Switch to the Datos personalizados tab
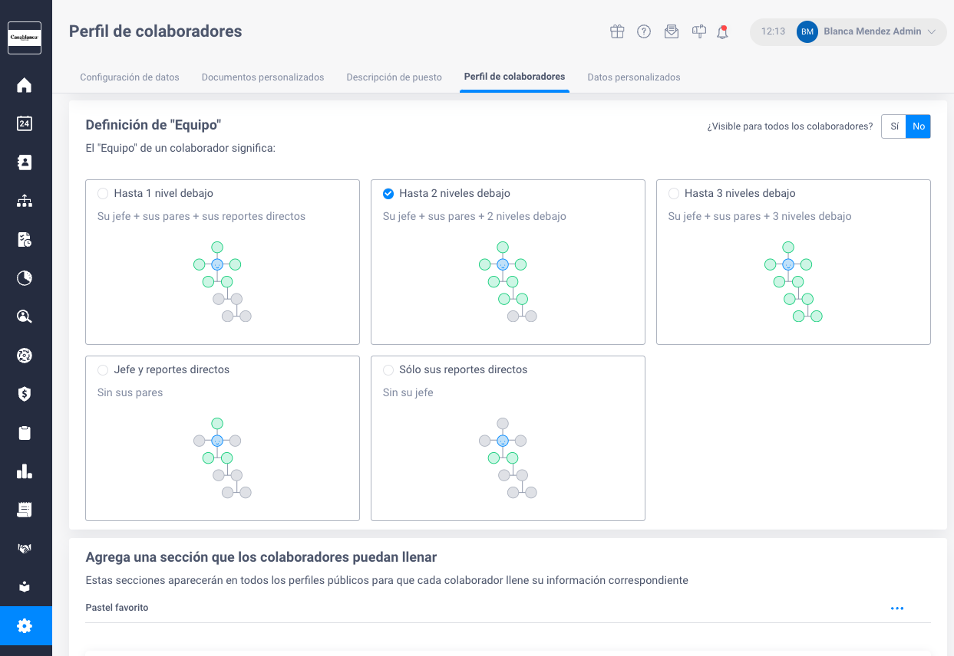Viewport: 954px width, 656px height. coord(634,77)
